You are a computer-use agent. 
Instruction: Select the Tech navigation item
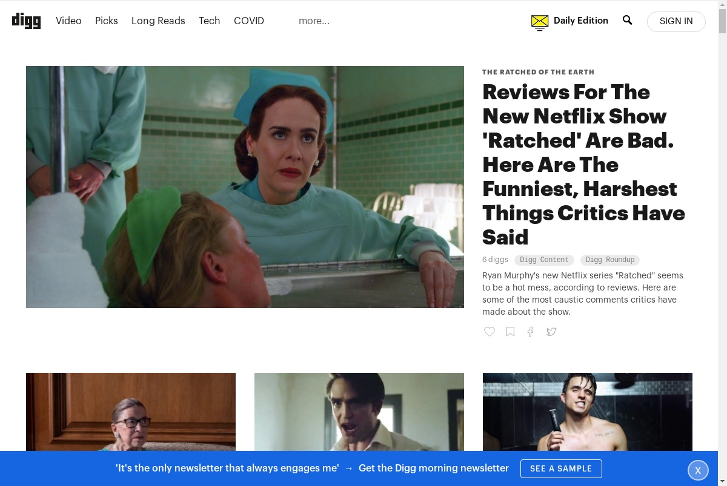coord(209,21)
